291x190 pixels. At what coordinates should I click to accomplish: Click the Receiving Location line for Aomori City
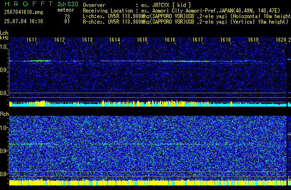point(181,11)
